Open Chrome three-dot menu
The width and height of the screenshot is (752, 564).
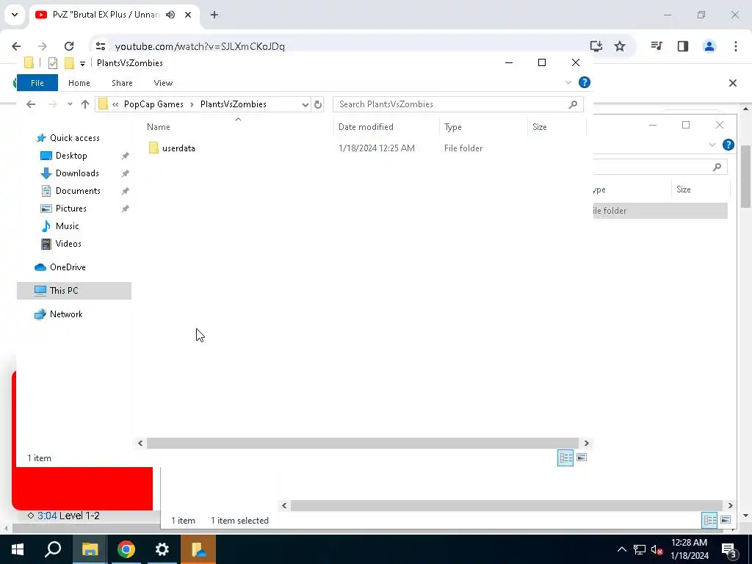click(736, 46)
